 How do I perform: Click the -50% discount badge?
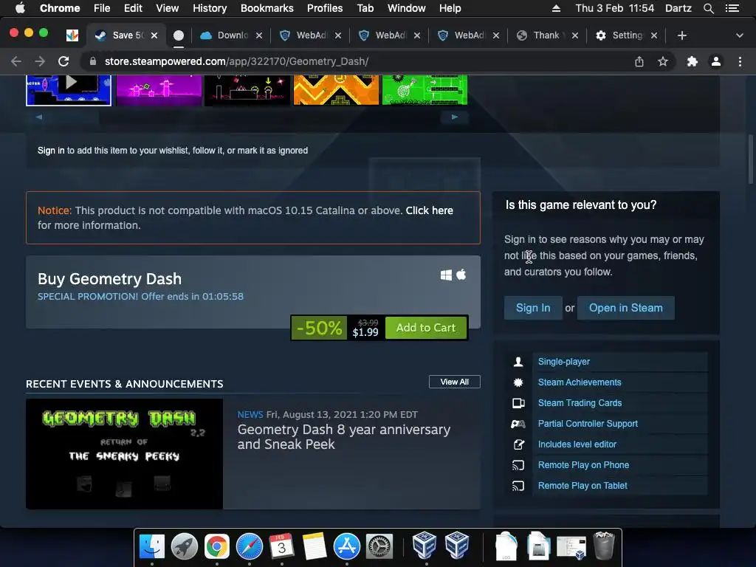[319, 328]
